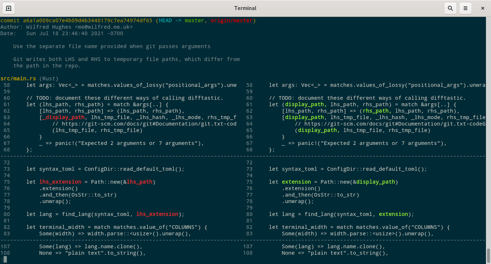Click the search magnifier icon
Image resolution: width=491 pixels, height=264 pixels.
(x=450, y=8)
